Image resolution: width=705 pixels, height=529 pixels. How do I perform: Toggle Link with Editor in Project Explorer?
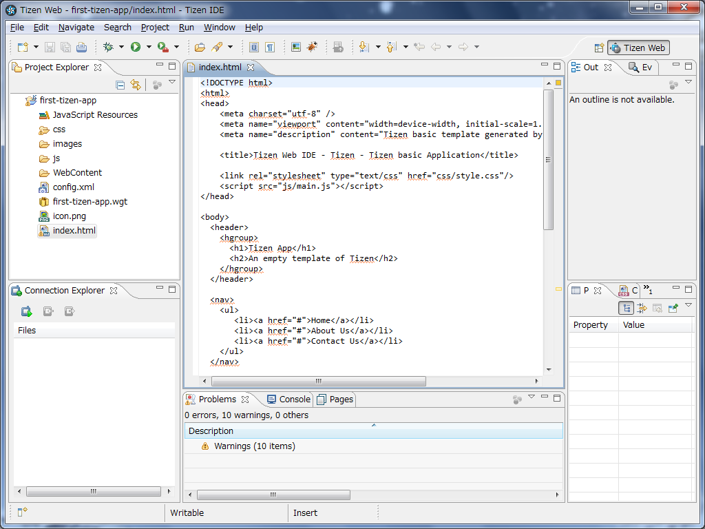pyautogui.click(x=136, y=85)
